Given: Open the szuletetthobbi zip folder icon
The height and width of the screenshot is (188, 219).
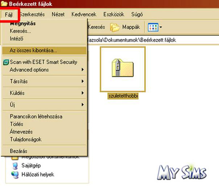Looking at the screenshot, I should point(123,68).
